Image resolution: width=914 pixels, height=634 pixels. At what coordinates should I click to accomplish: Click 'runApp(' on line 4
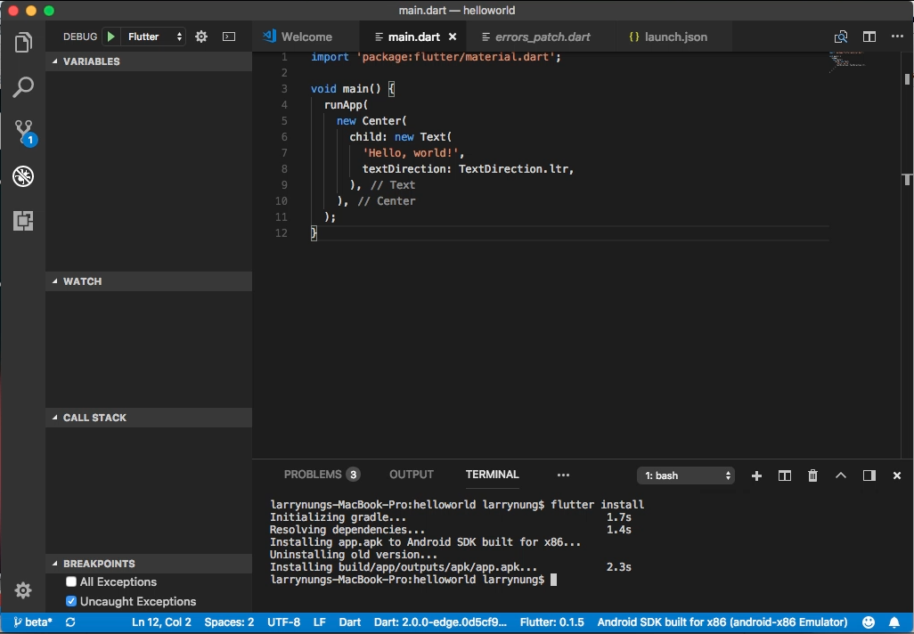point(347,105)
